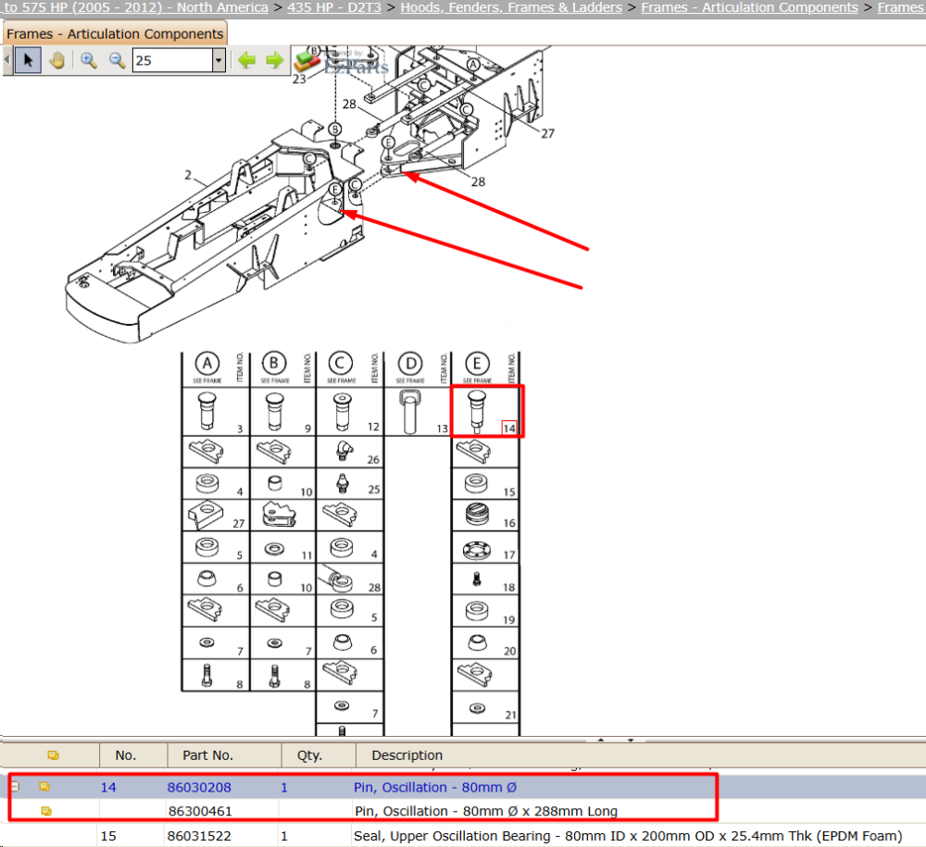Click circled E column header in item table
This screenshot has width=926, height=847.
(477, 364)
